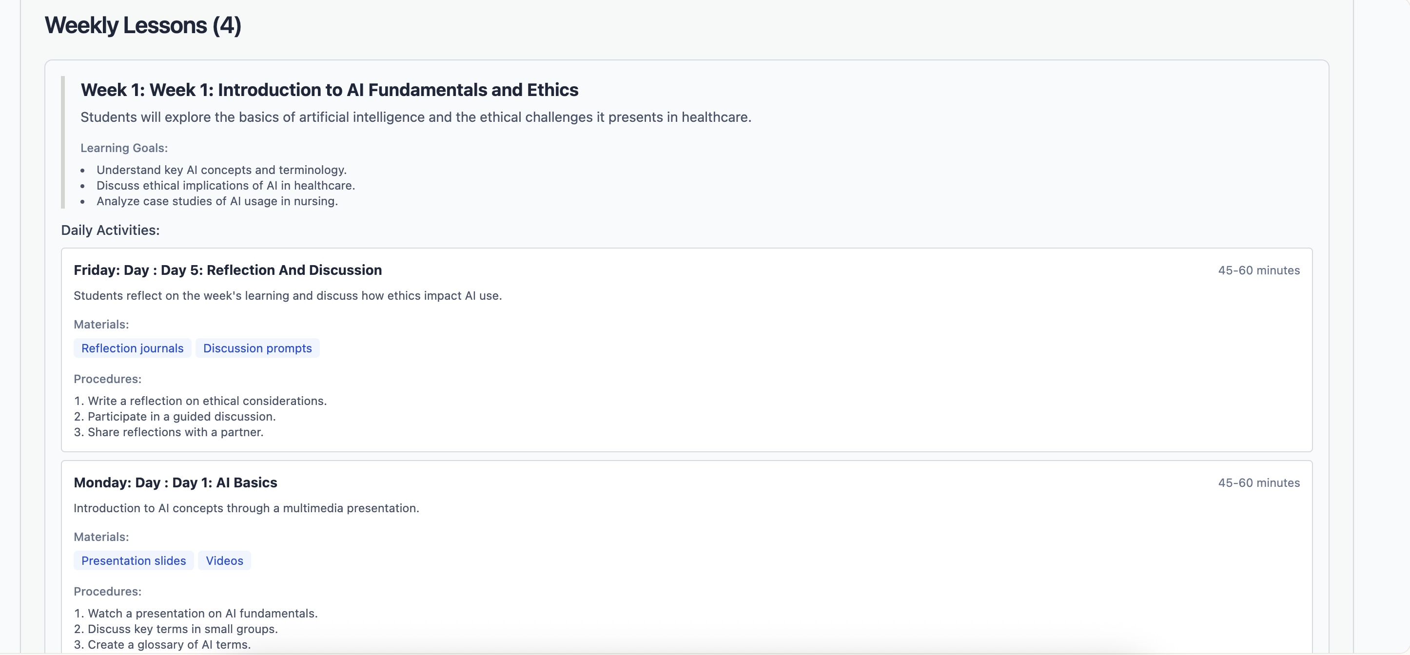Open the Reflection journals material tag
Screen dimensions: 1410x655
coord(132,348)
